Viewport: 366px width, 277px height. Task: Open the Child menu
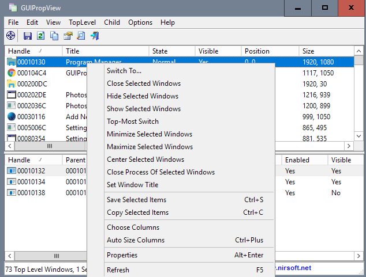click(x=112, y=22)
